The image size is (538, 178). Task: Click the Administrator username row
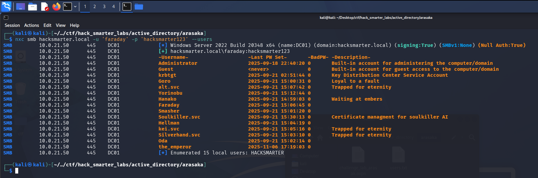click(x=178, y=63)
